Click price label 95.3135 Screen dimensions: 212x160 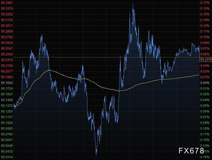(7, 20)
